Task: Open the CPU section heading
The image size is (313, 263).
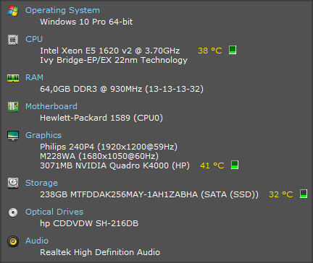Action: pos(34,39)
